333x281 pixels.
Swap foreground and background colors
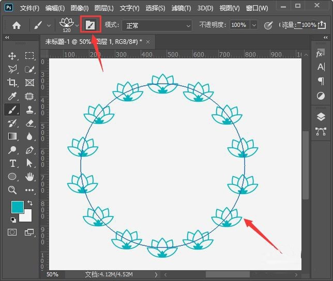pos(29,203)
